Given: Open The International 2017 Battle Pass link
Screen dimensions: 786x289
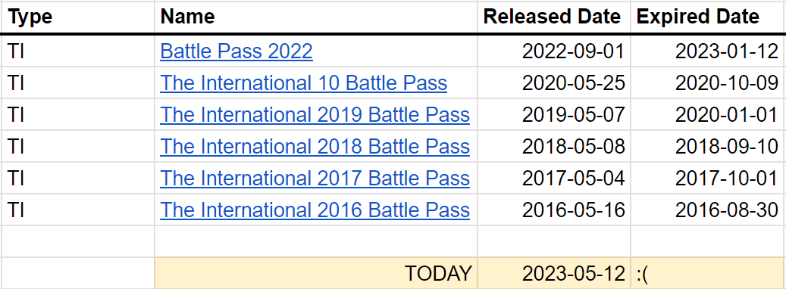Looking at the screenshot, I should click(x=315, y=178).
